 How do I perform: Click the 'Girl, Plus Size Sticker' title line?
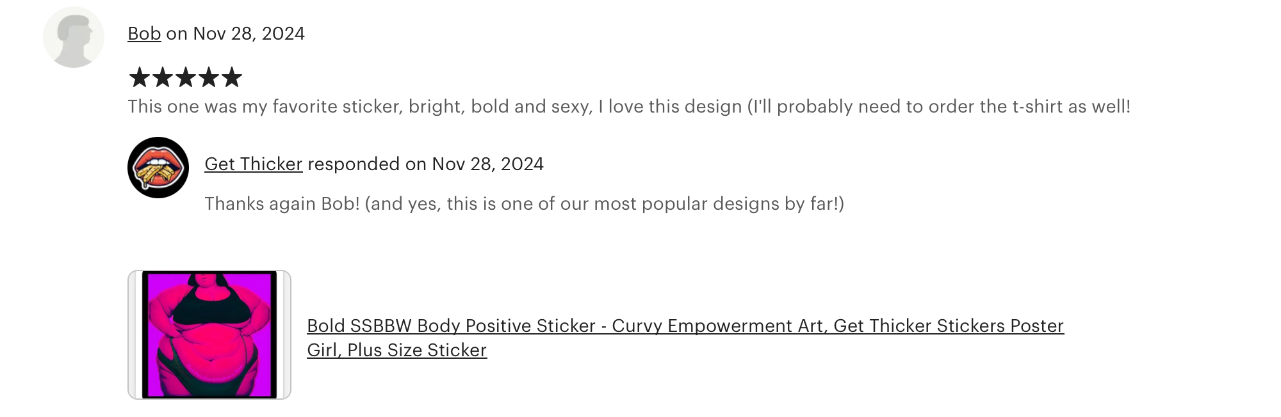click(x=396, y=350)
